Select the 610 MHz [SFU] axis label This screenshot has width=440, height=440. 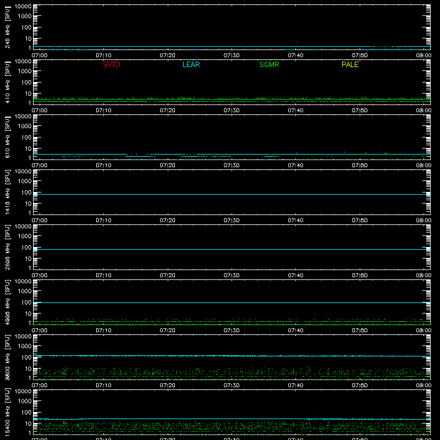point(7,137)
